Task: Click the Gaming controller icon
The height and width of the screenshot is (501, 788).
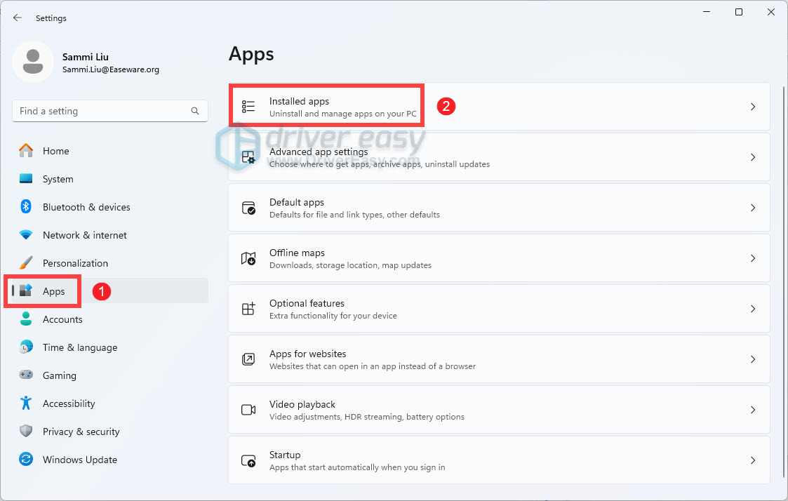Action: (27, 375)
